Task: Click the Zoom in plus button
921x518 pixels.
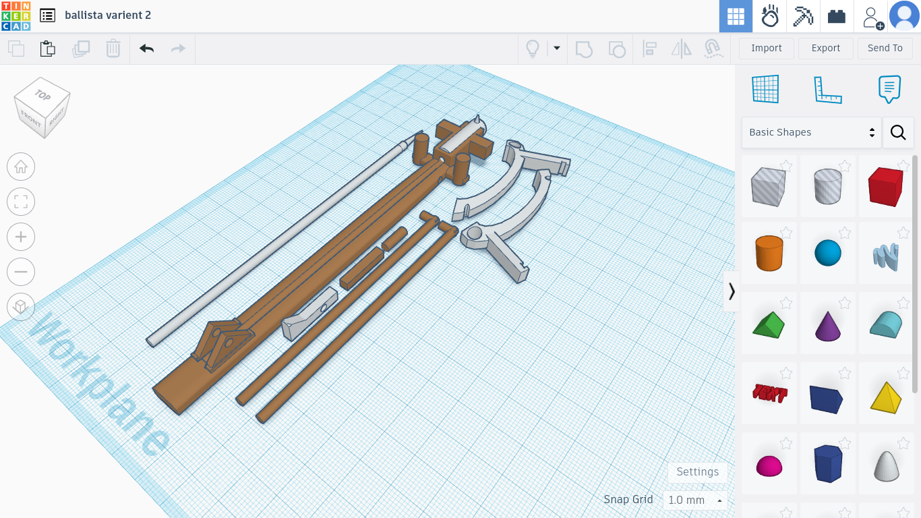Action: tap(21, 237)
